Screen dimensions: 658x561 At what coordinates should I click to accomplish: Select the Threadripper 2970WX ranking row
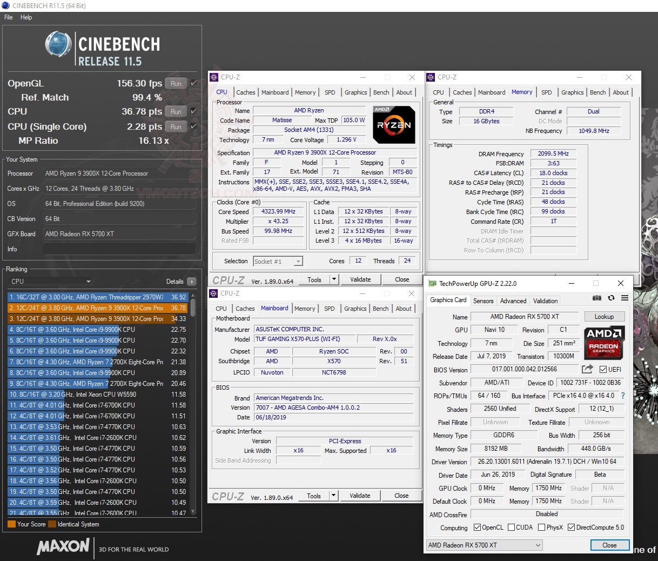[x=98, y=297]
